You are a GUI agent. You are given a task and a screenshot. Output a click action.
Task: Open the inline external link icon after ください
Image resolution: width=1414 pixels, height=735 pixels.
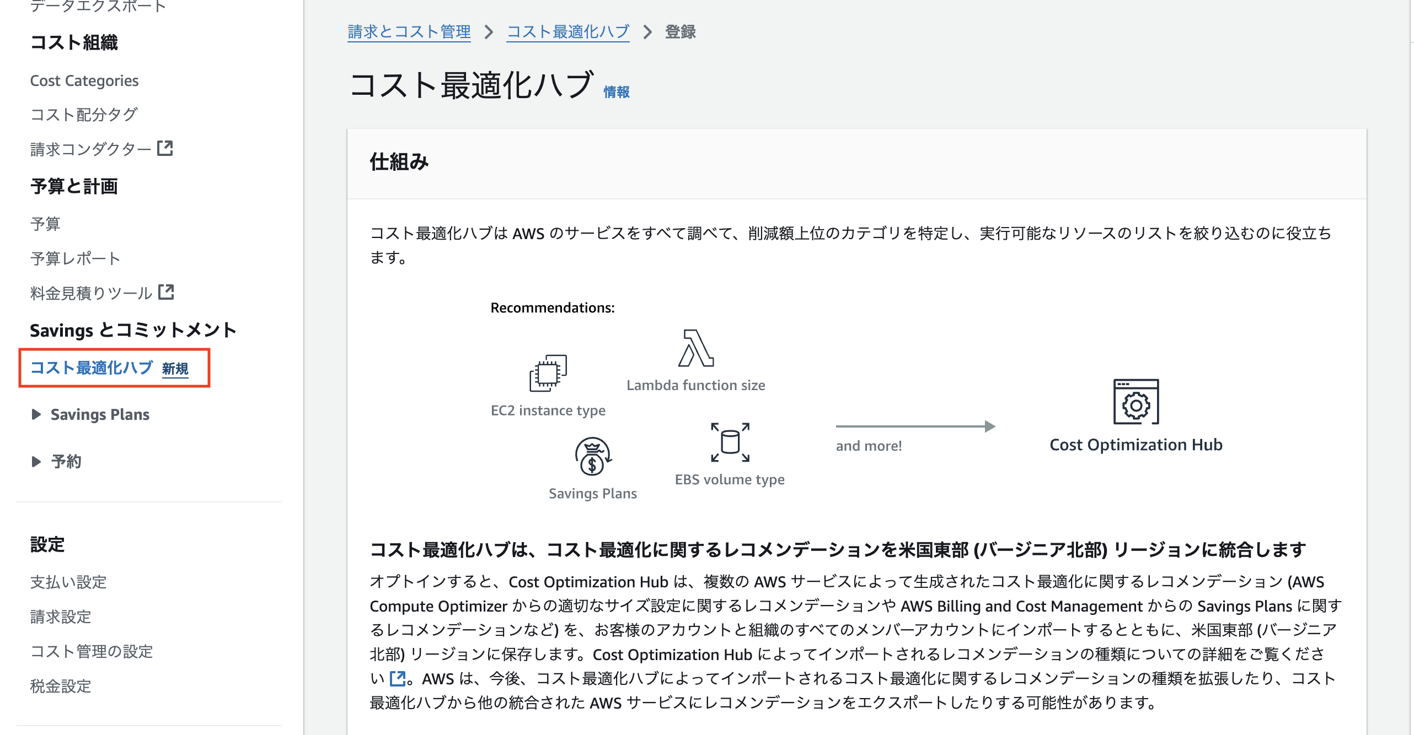click(397, 678)
